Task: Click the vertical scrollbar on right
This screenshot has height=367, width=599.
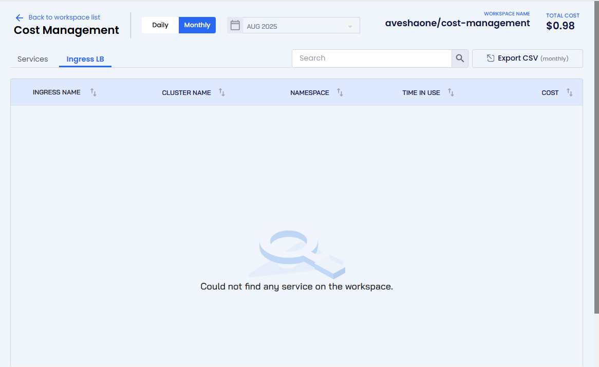Action: [x=596, y=154]
